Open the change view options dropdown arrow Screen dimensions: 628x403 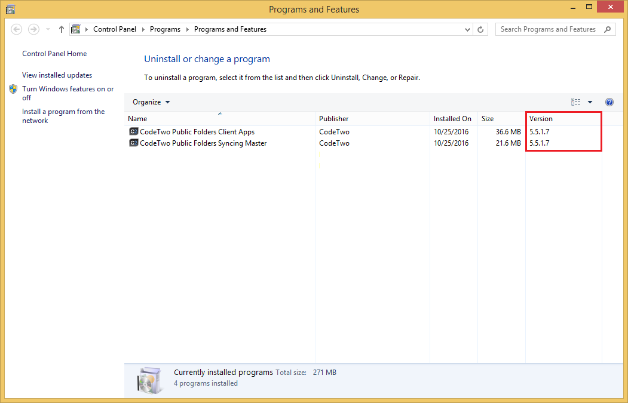[590, 101]
